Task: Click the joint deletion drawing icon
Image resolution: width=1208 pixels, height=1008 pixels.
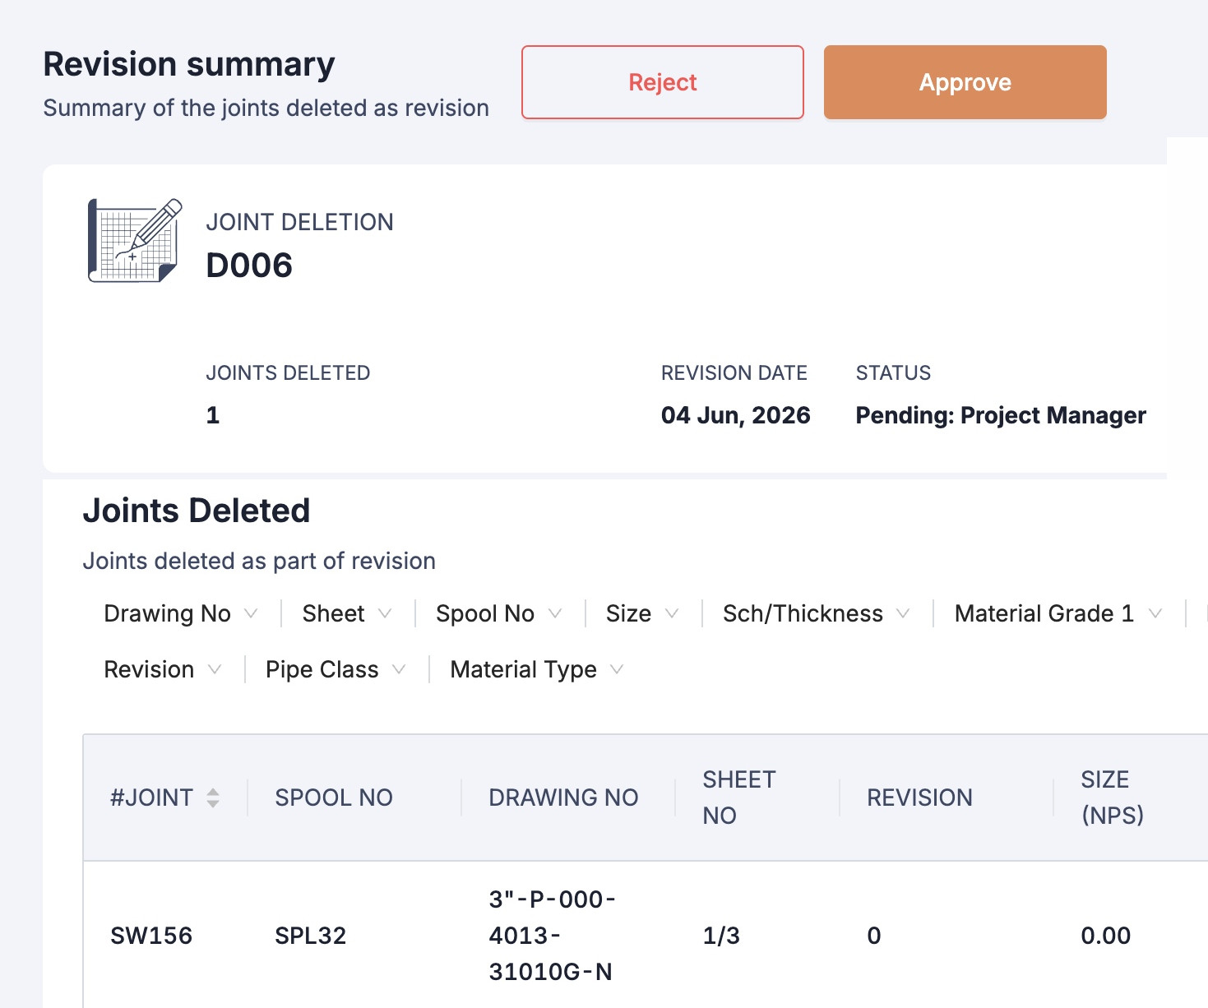Action: tap(135, 240)
